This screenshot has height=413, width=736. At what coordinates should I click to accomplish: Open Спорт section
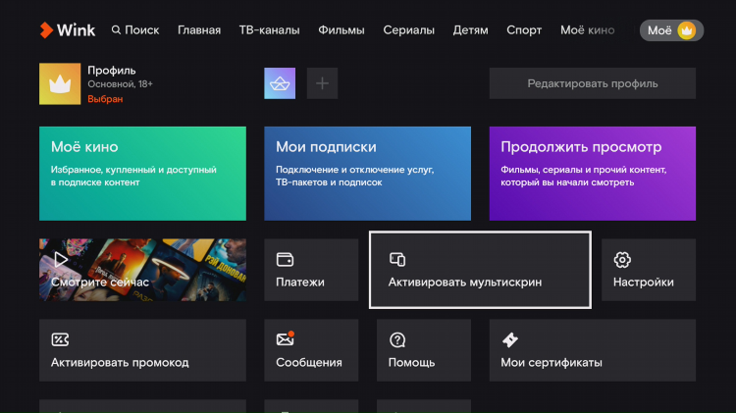click(x=524, y=30)
